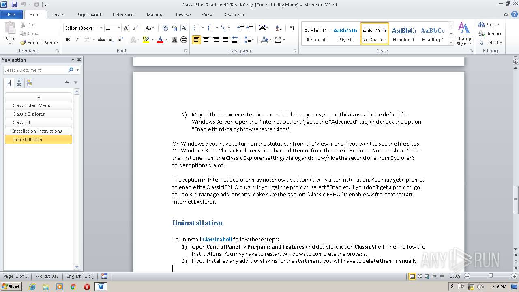Save the document from Quick Access Toolbar
Image resolution: width=519 pixels, height=292 pixels.
pos(15,4)
